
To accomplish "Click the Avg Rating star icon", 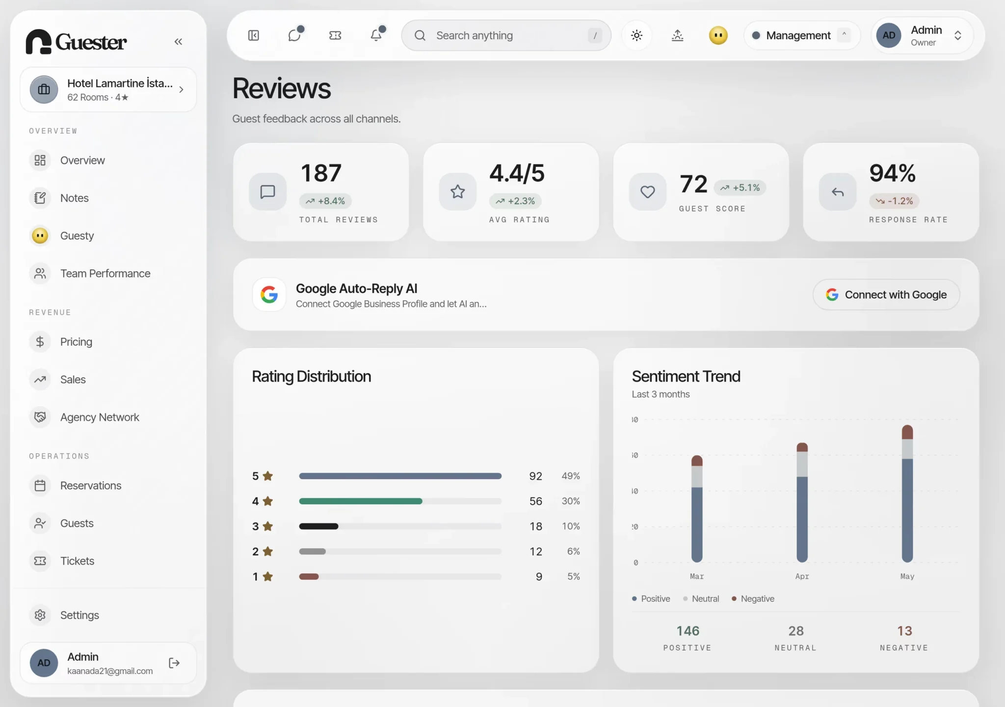I will coord(458,192).
